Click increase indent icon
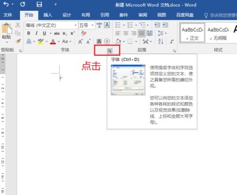This screenshot has width=237, height=195. click(165, 25)
